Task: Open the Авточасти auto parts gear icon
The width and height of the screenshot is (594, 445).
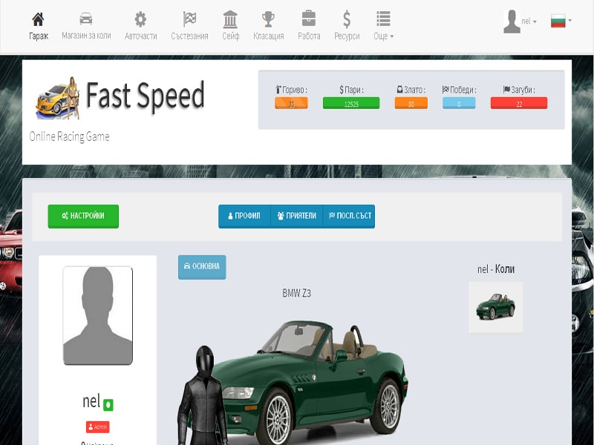Action: [x=138, y=22]
